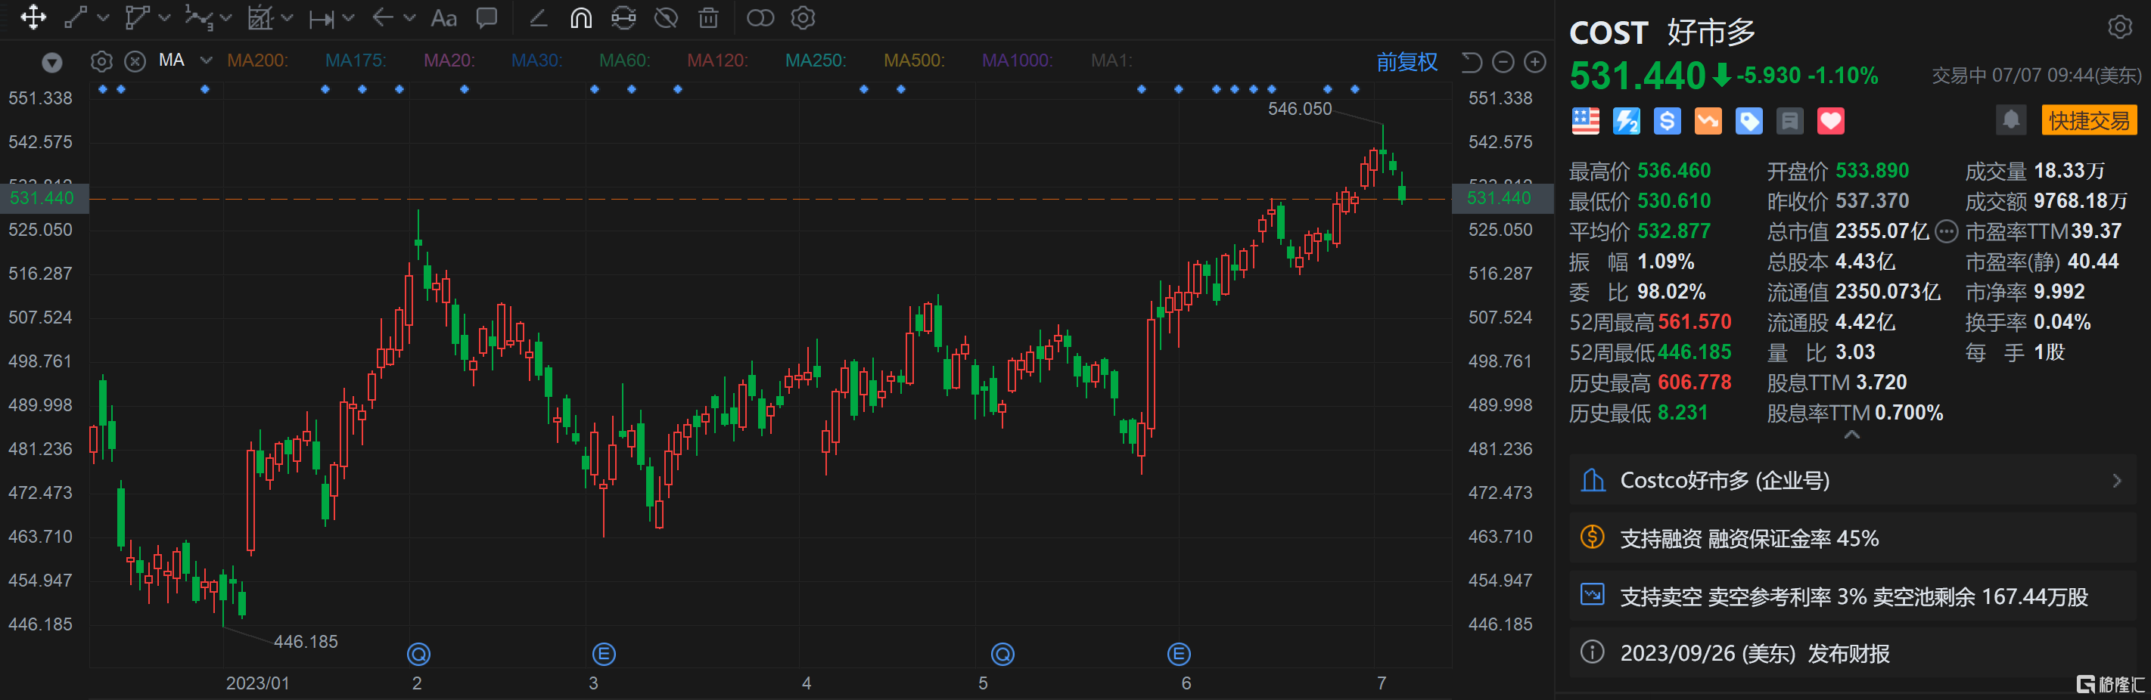Screen dimensions: 2151x700
Task: Open wave pattern tool dropdown arrow
Action: click(225, 17)
